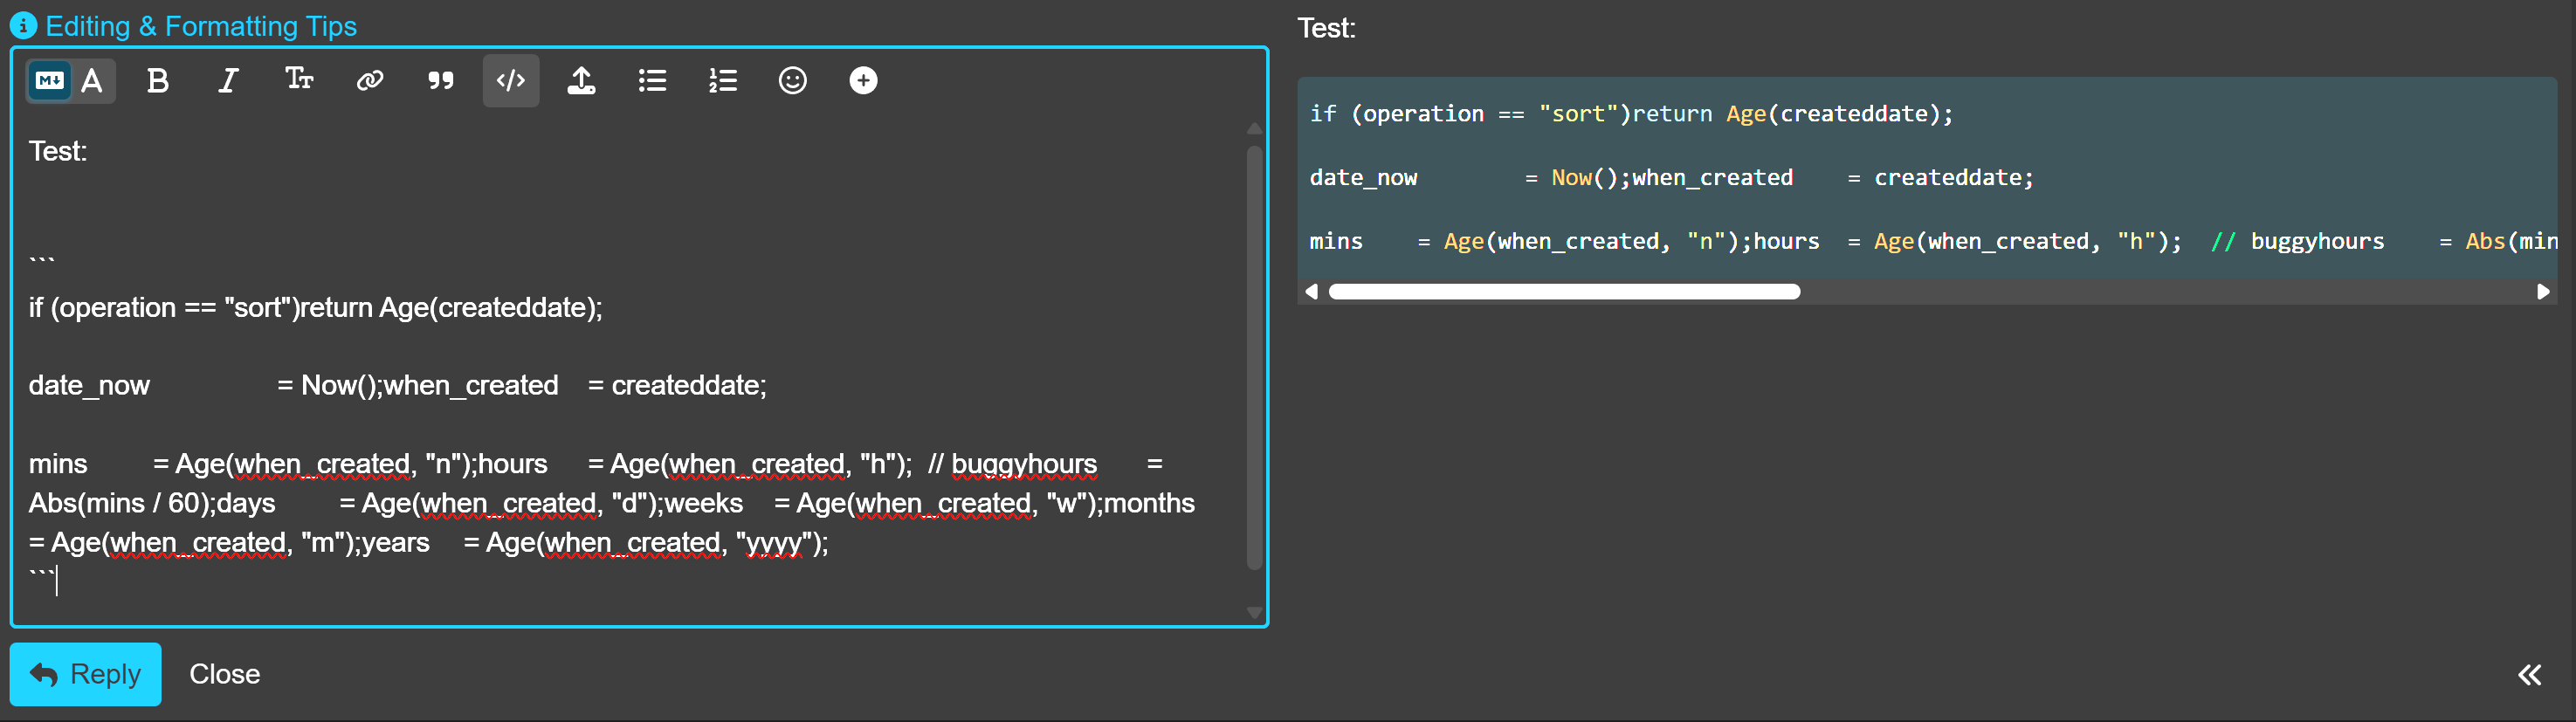2576x722 pixels.
Task: Insert a numbered list
Action: click(x=722, y=80)
